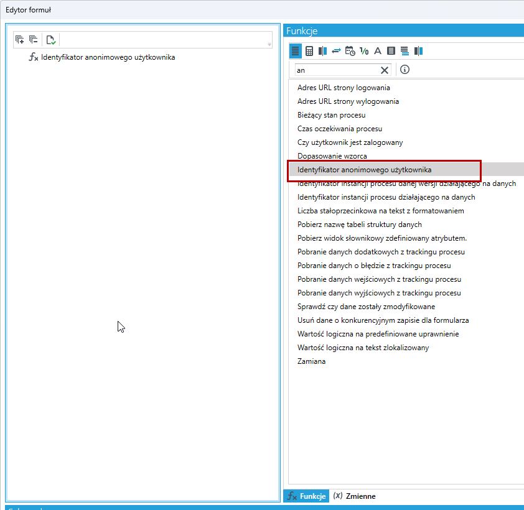Viewport: 524px width, 510px height.
Task: Switch to the Zmienne tab
Action: (355, 496)
